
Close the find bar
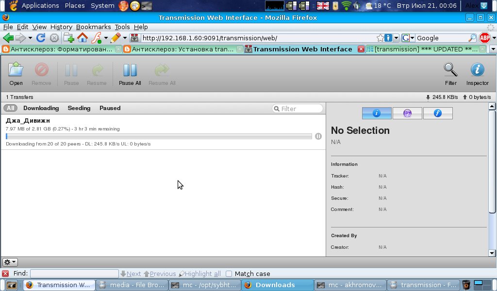[x=5, y=274]
